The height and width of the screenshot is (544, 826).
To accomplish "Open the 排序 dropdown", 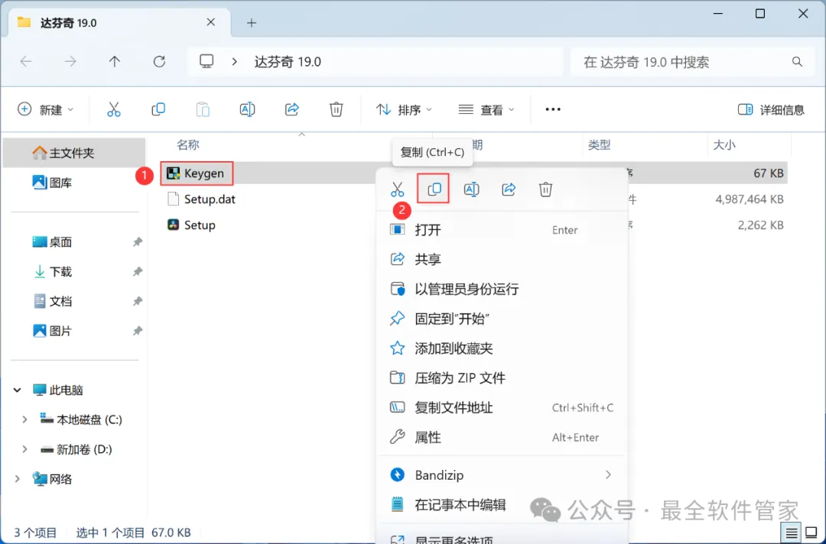I will (404, 109).
